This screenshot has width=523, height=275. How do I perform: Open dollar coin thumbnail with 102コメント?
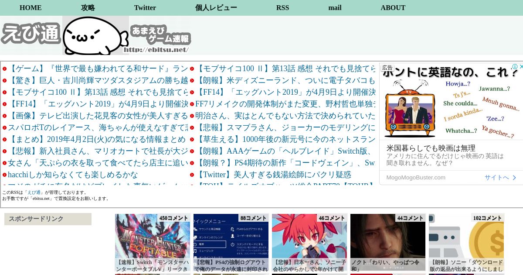point(466,243)
